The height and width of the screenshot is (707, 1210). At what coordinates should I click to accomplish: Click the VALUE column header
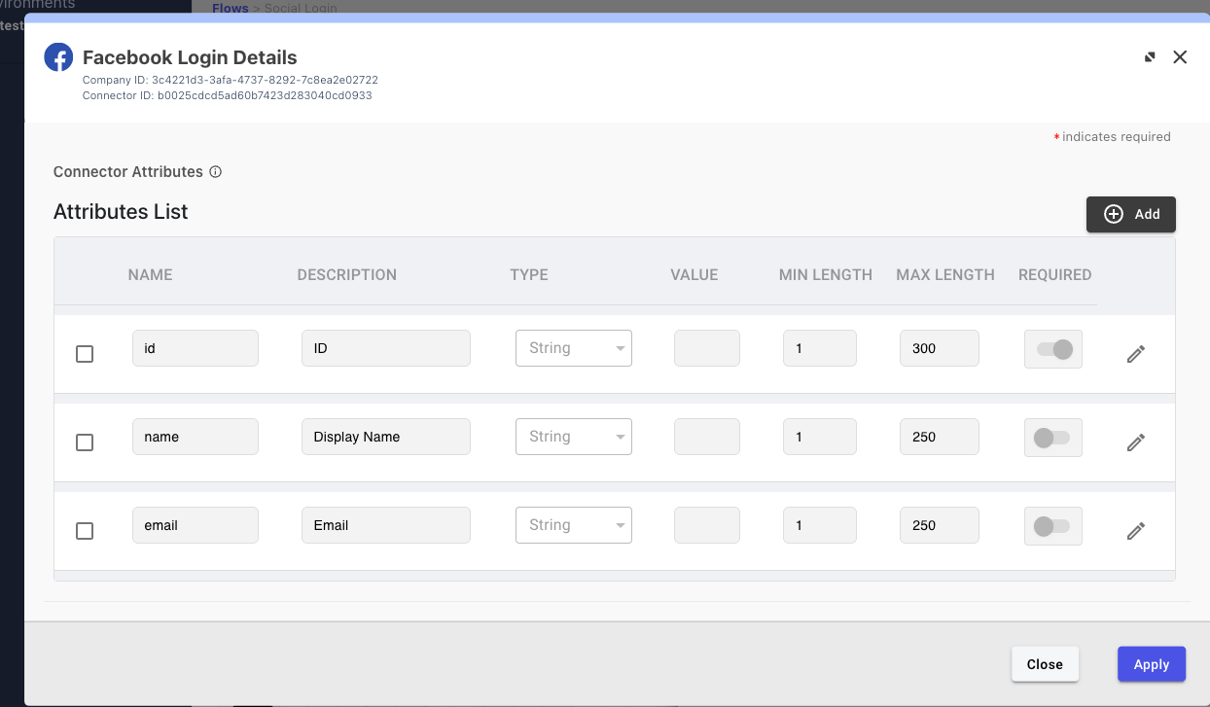tap(694, 275)
